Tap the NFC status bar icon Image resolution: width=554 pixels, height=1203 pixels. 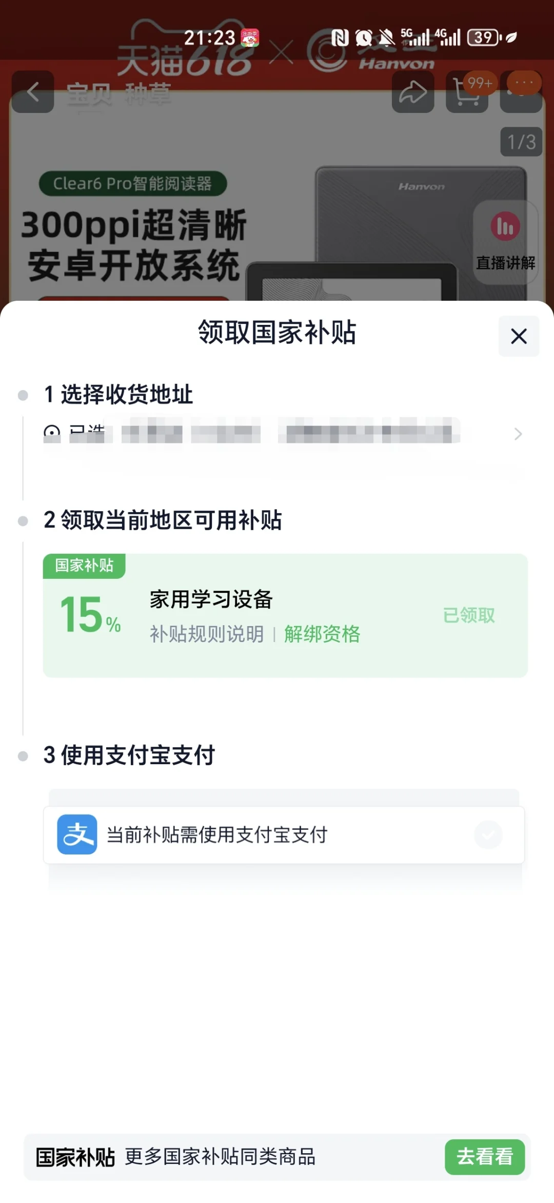[x=340, y=37]
